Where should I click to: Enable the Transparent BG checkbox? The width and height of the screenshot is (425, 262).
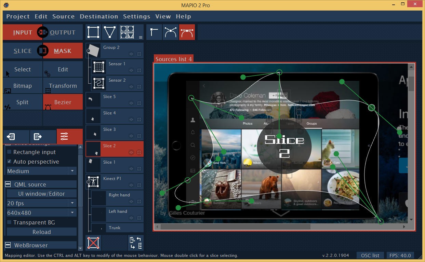click(x=10, y=222)
